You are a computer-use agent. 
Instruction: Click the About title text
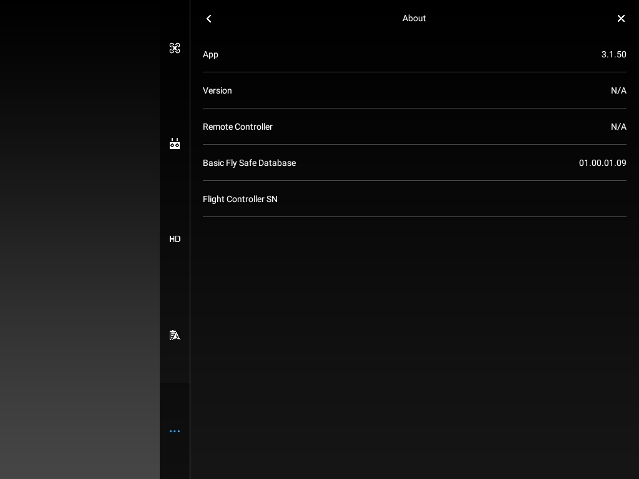pyautogui.click(x=414, y=18)
